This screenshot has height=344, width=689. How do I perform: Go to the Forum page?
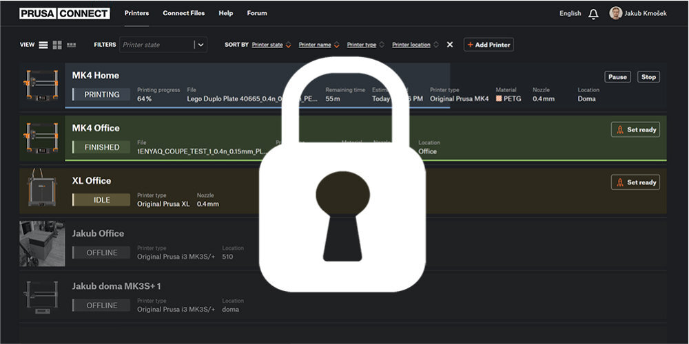[257, 13]
